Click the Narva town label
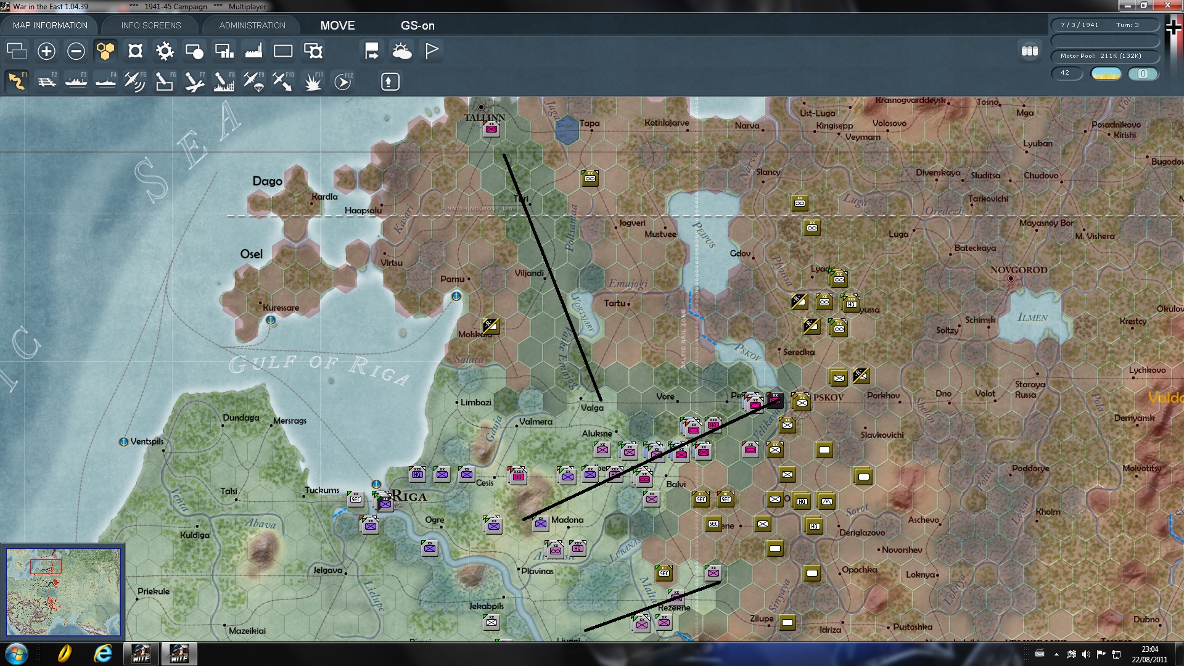The image size is (1184, 666). pos(747,125)
